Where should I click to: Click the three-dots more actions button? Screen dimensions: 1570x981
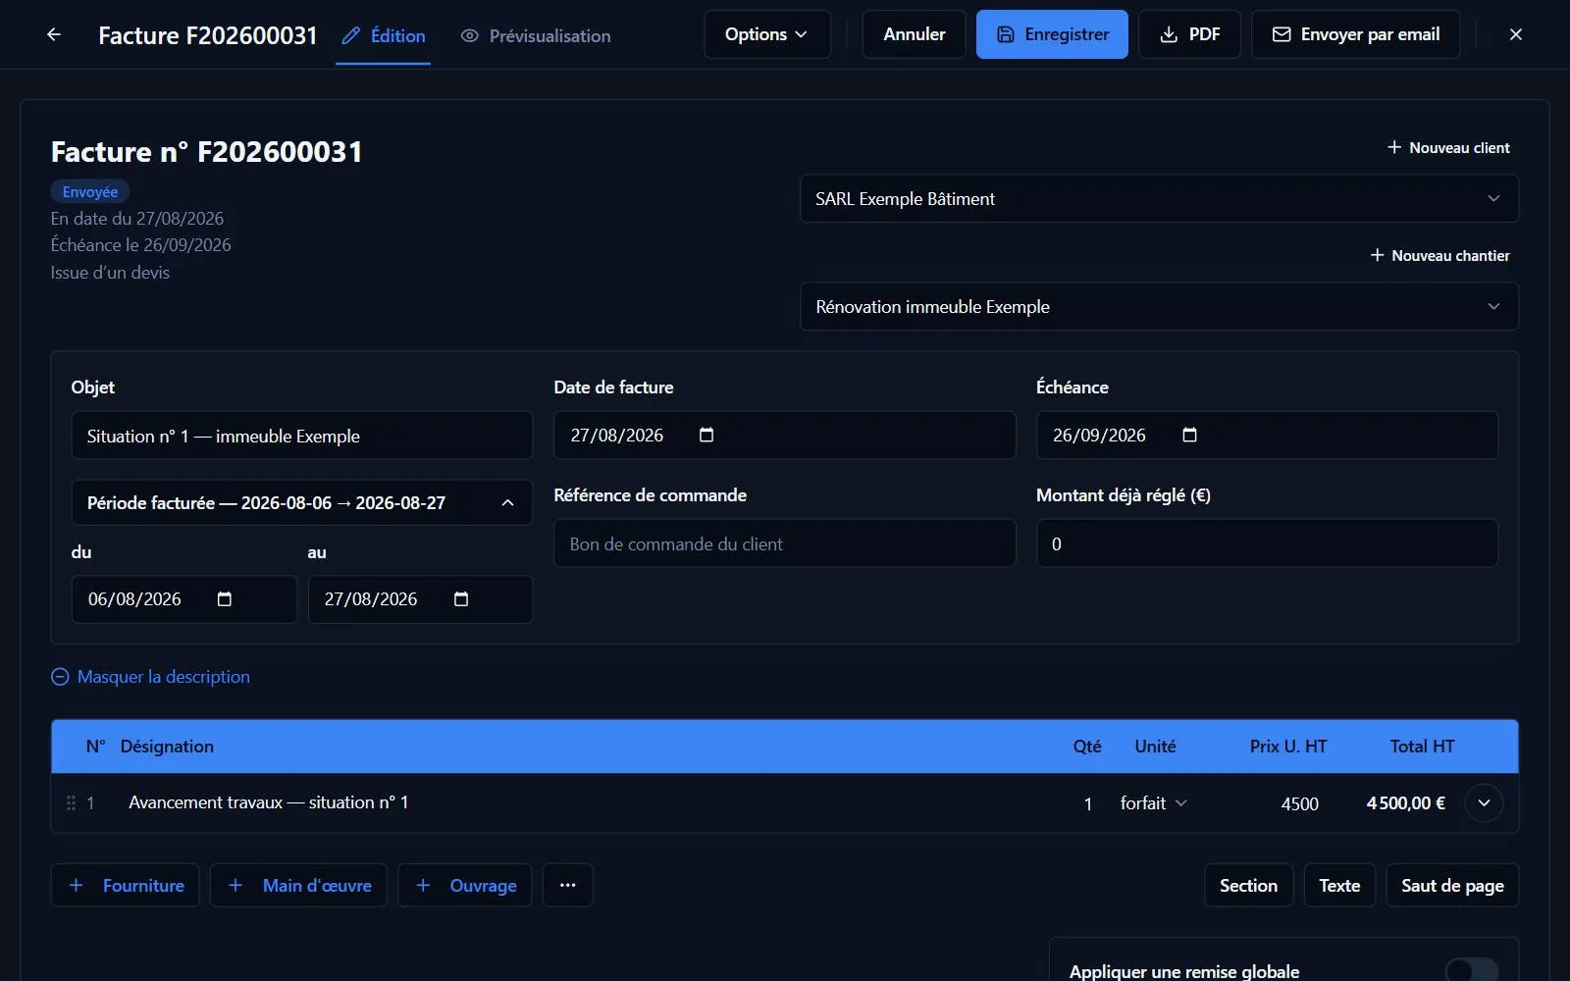click(567, 885)
